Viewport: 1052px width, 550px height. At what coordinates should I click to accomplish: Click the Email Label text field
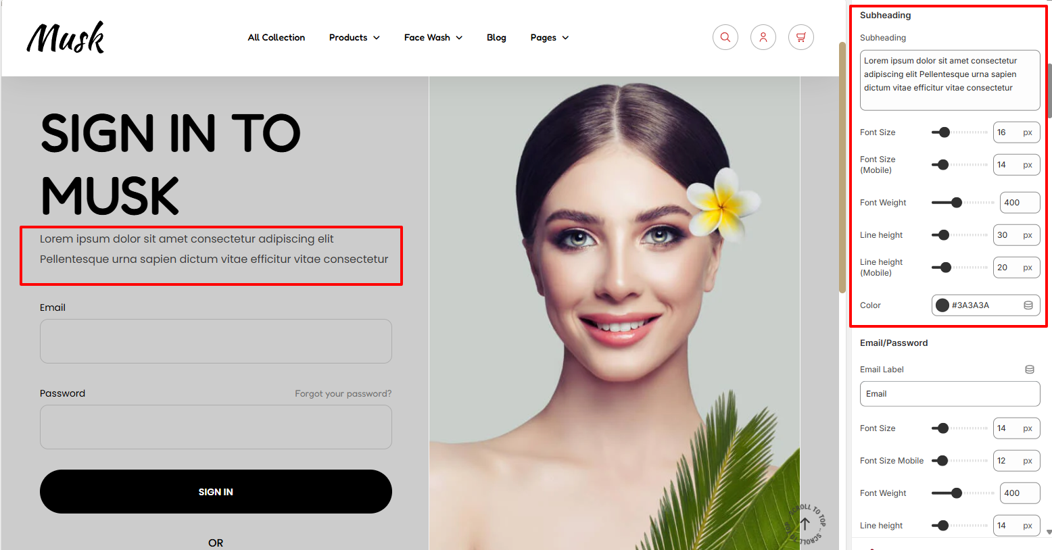coord(950,394)
